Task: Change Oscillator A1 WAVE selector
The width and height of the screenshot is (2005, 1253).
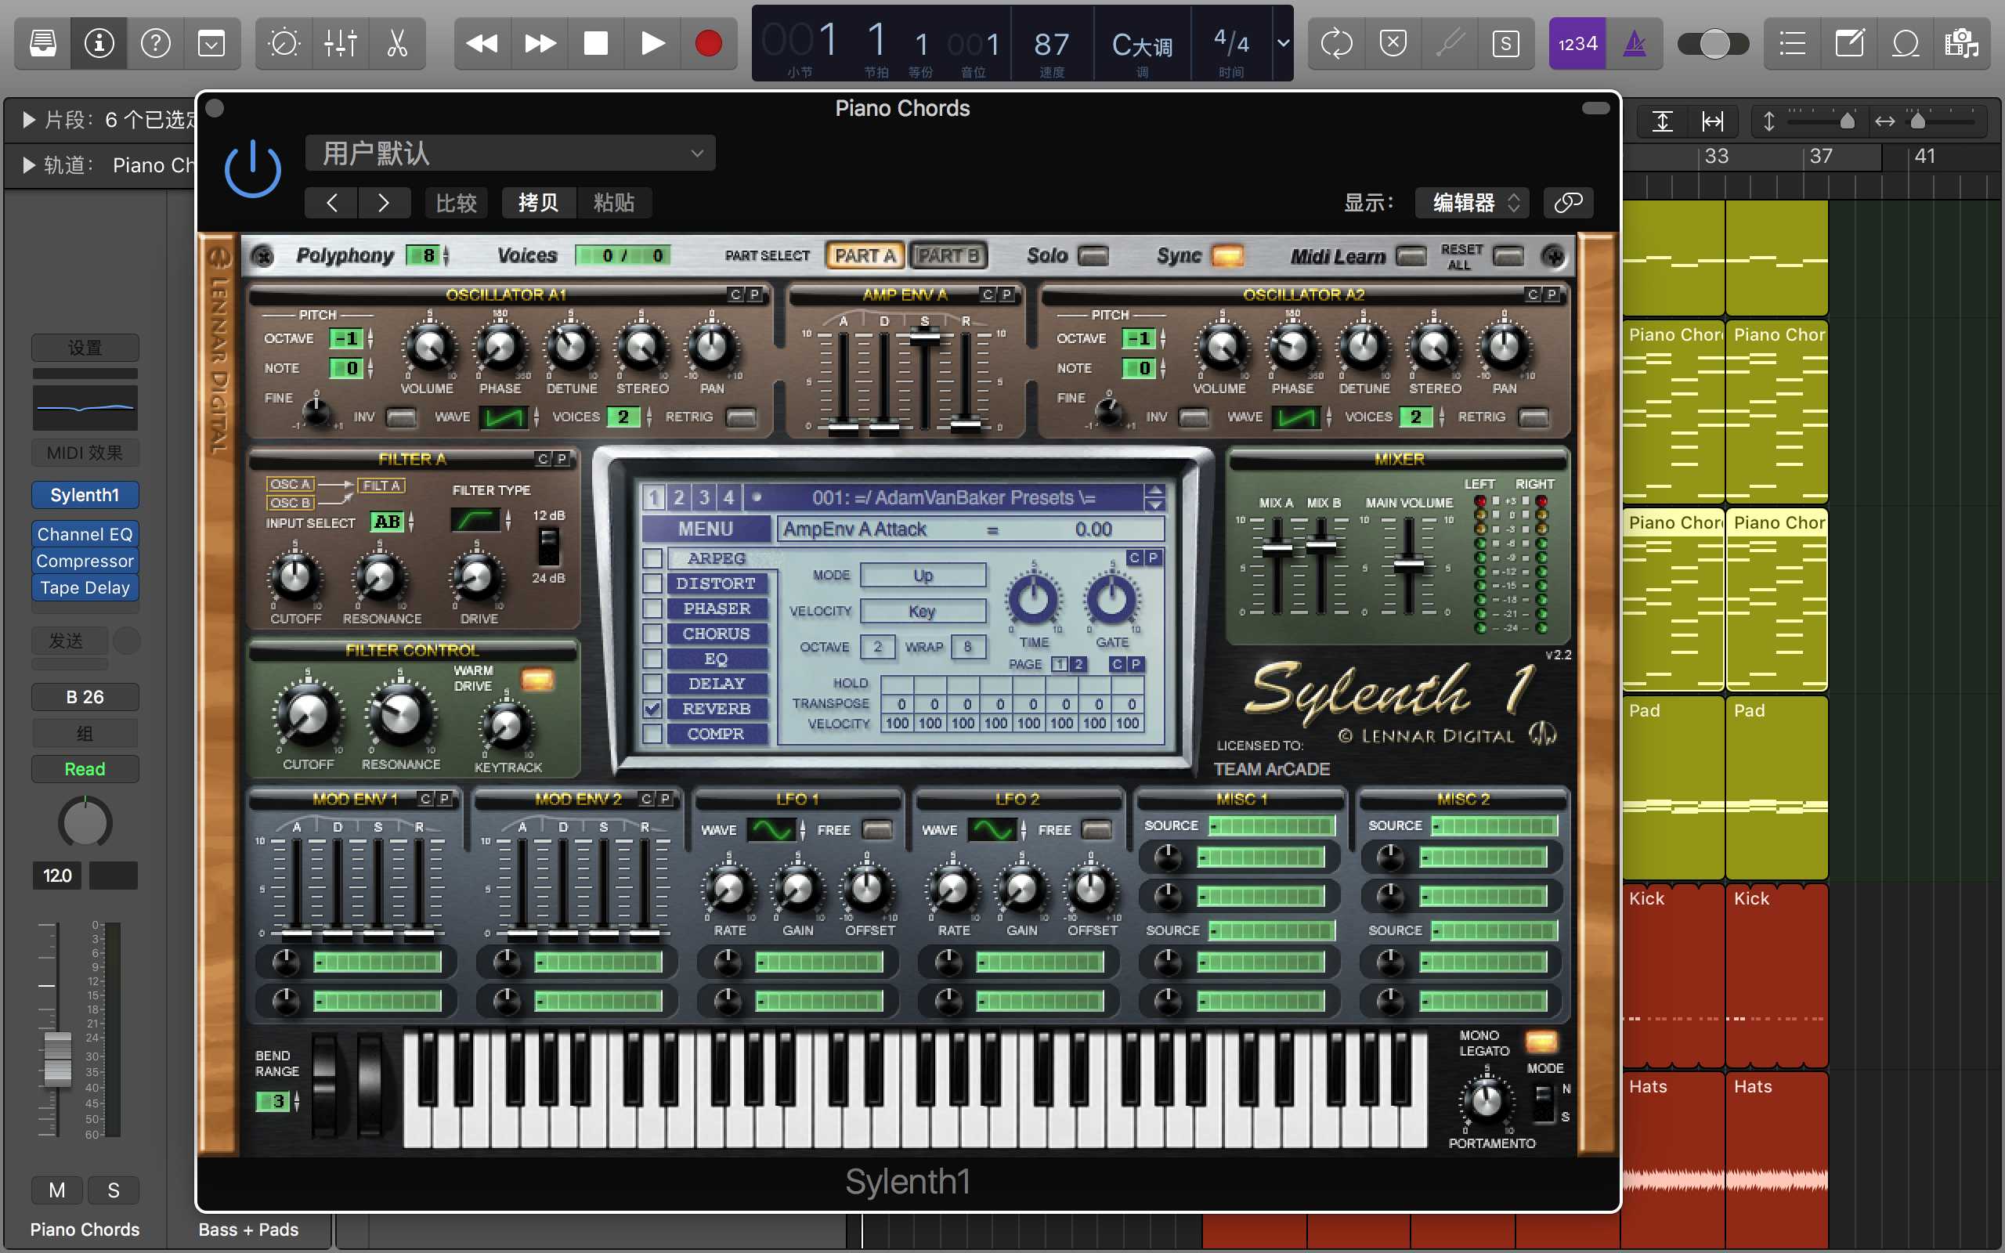Action: (504, 417)
